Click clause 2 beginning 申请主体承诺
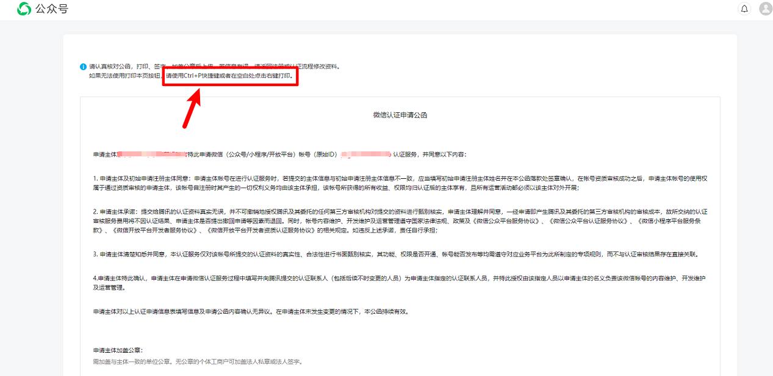This screenshot has height=376, width=773. pos(400,221)
